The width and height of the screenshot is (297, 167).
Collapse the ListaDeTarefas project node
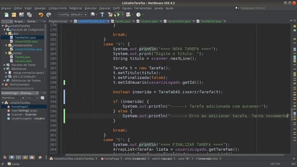pos(3,26)
